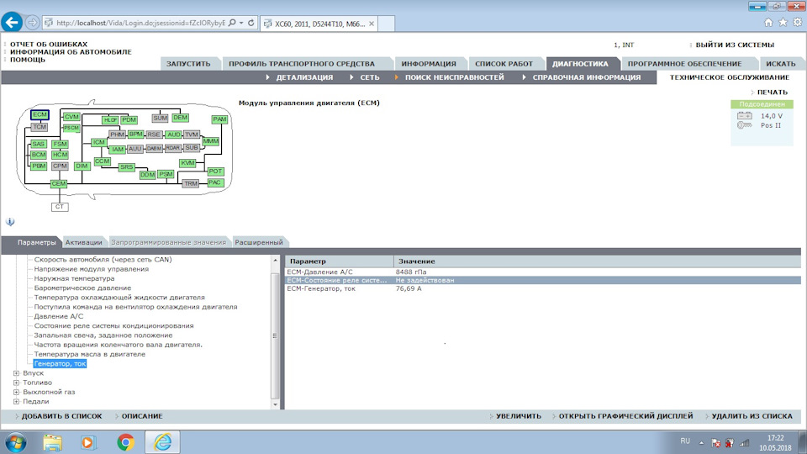Select the 'ECM-Давление A/C' table row
The width and height of the screenshot is (807, 454).
tap(543, 272)
